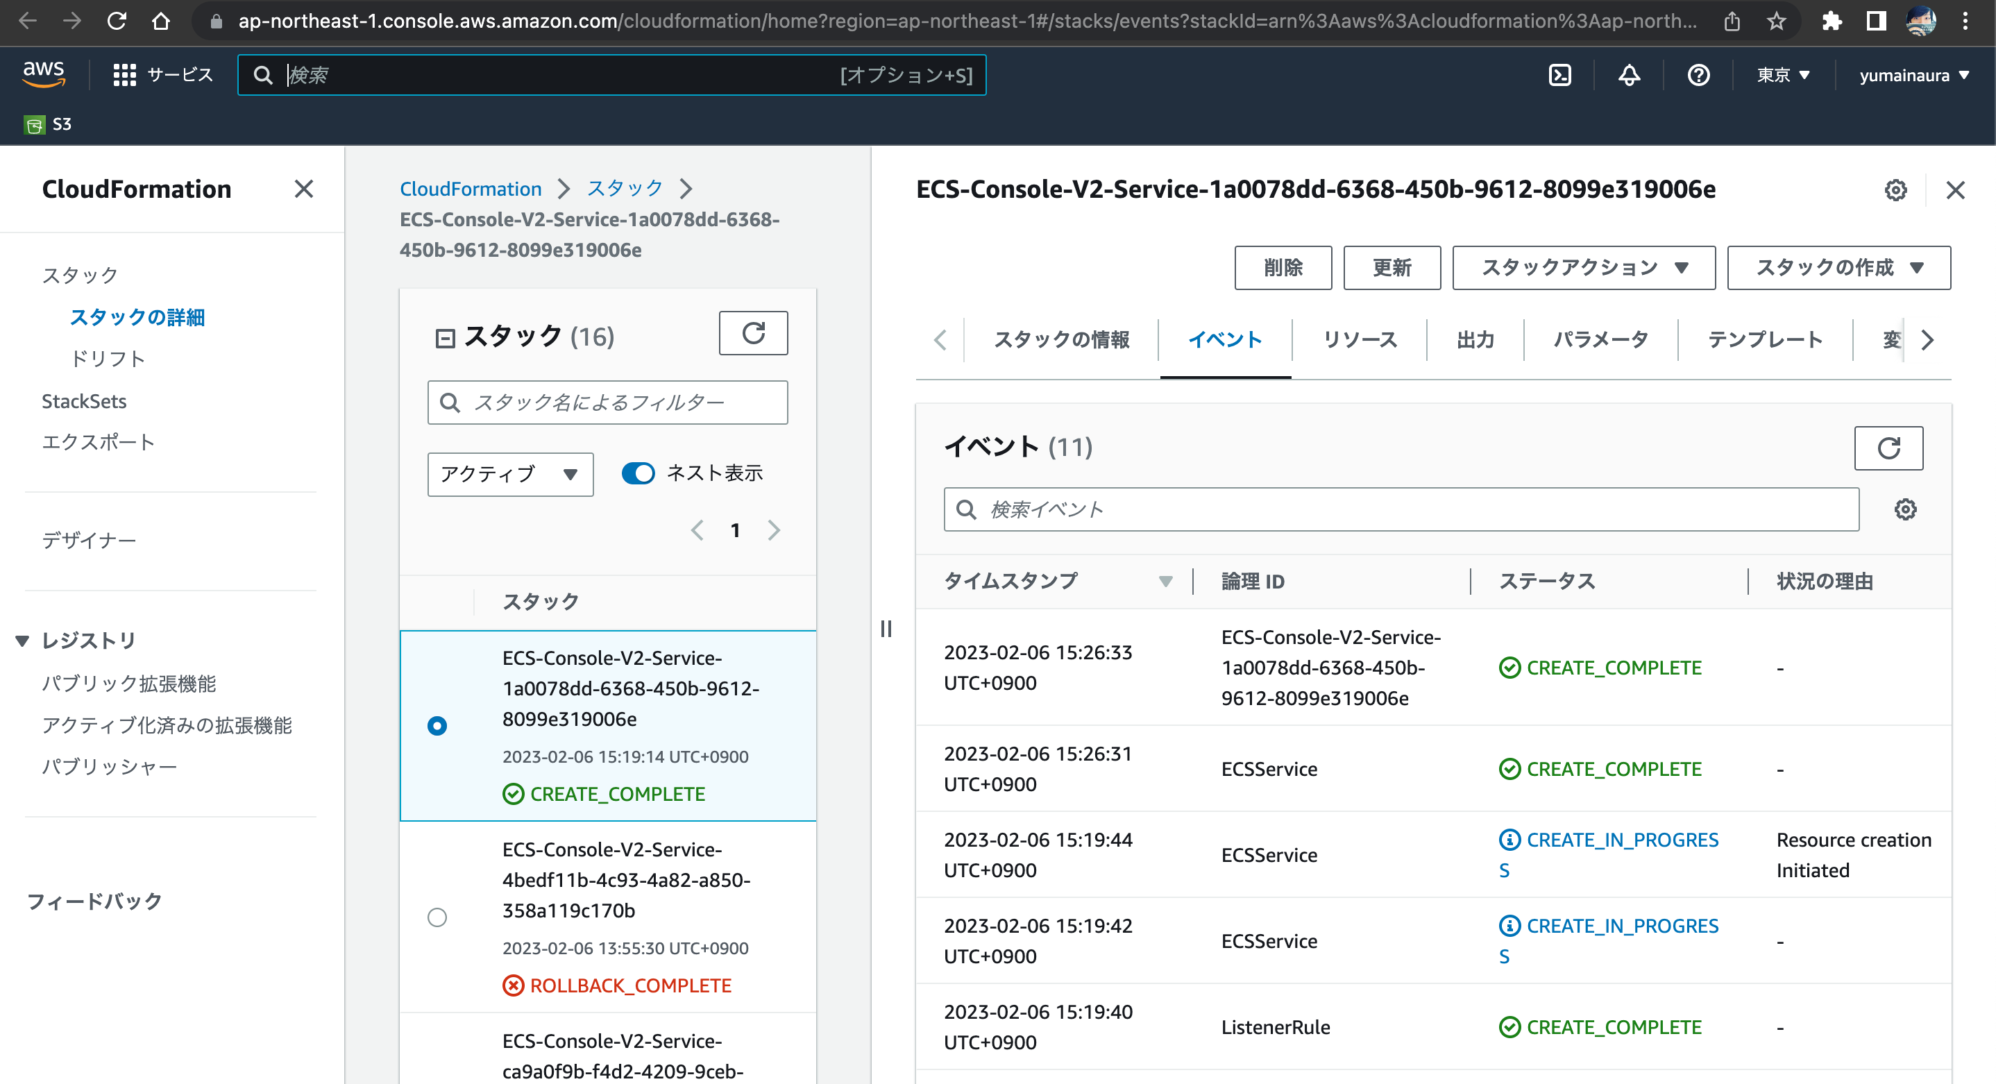Switch to the テンプレート tab
Viewport: 1996px width, 1084px height.
pos(1765,340)
